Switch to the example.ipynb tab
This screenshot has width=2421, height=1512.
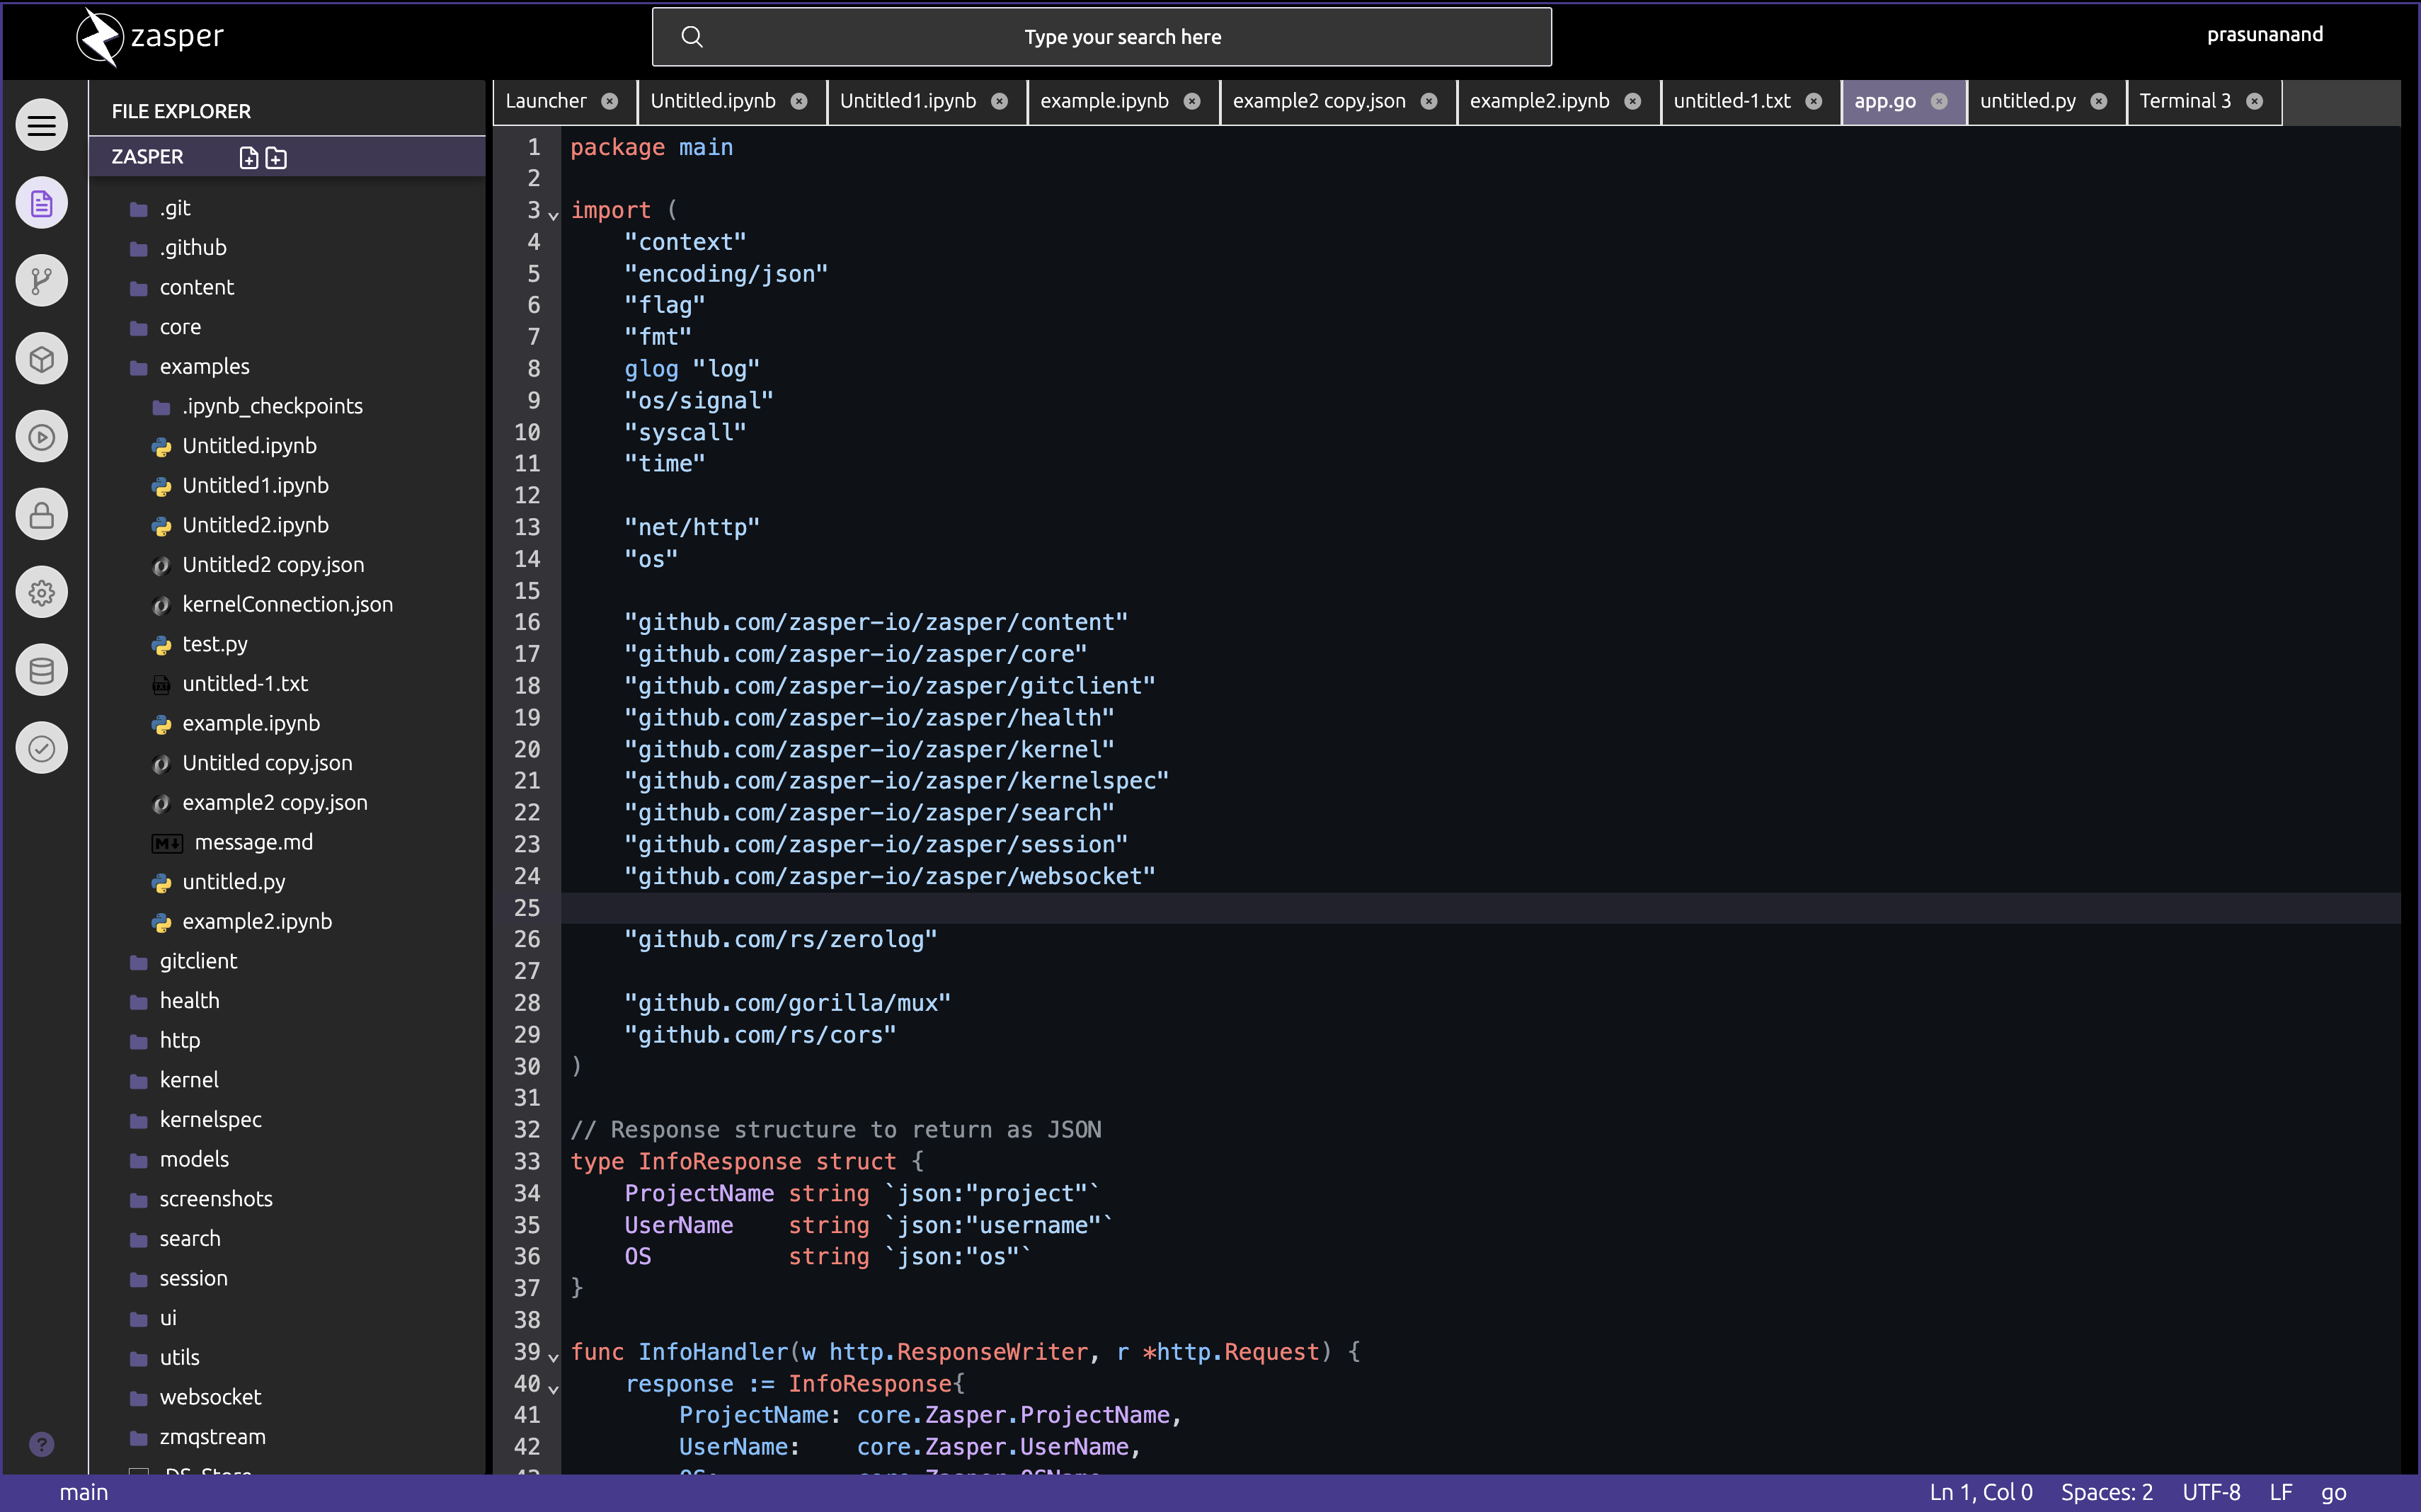[x=1104, y=101]
